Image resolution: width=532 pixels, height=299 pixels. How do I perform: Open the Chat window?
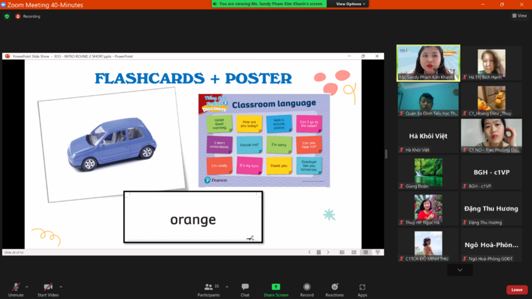[245, 287]
